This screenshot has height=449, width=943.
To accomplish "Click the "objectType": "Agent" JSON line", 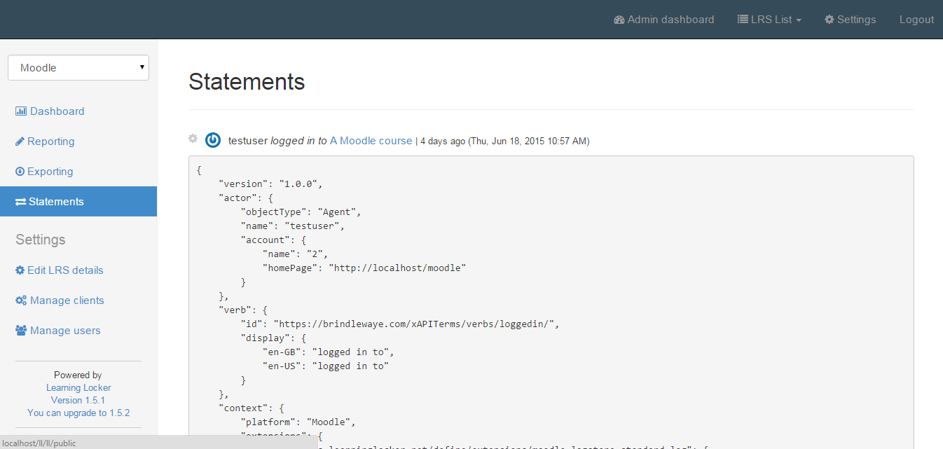I will point(301,212).
